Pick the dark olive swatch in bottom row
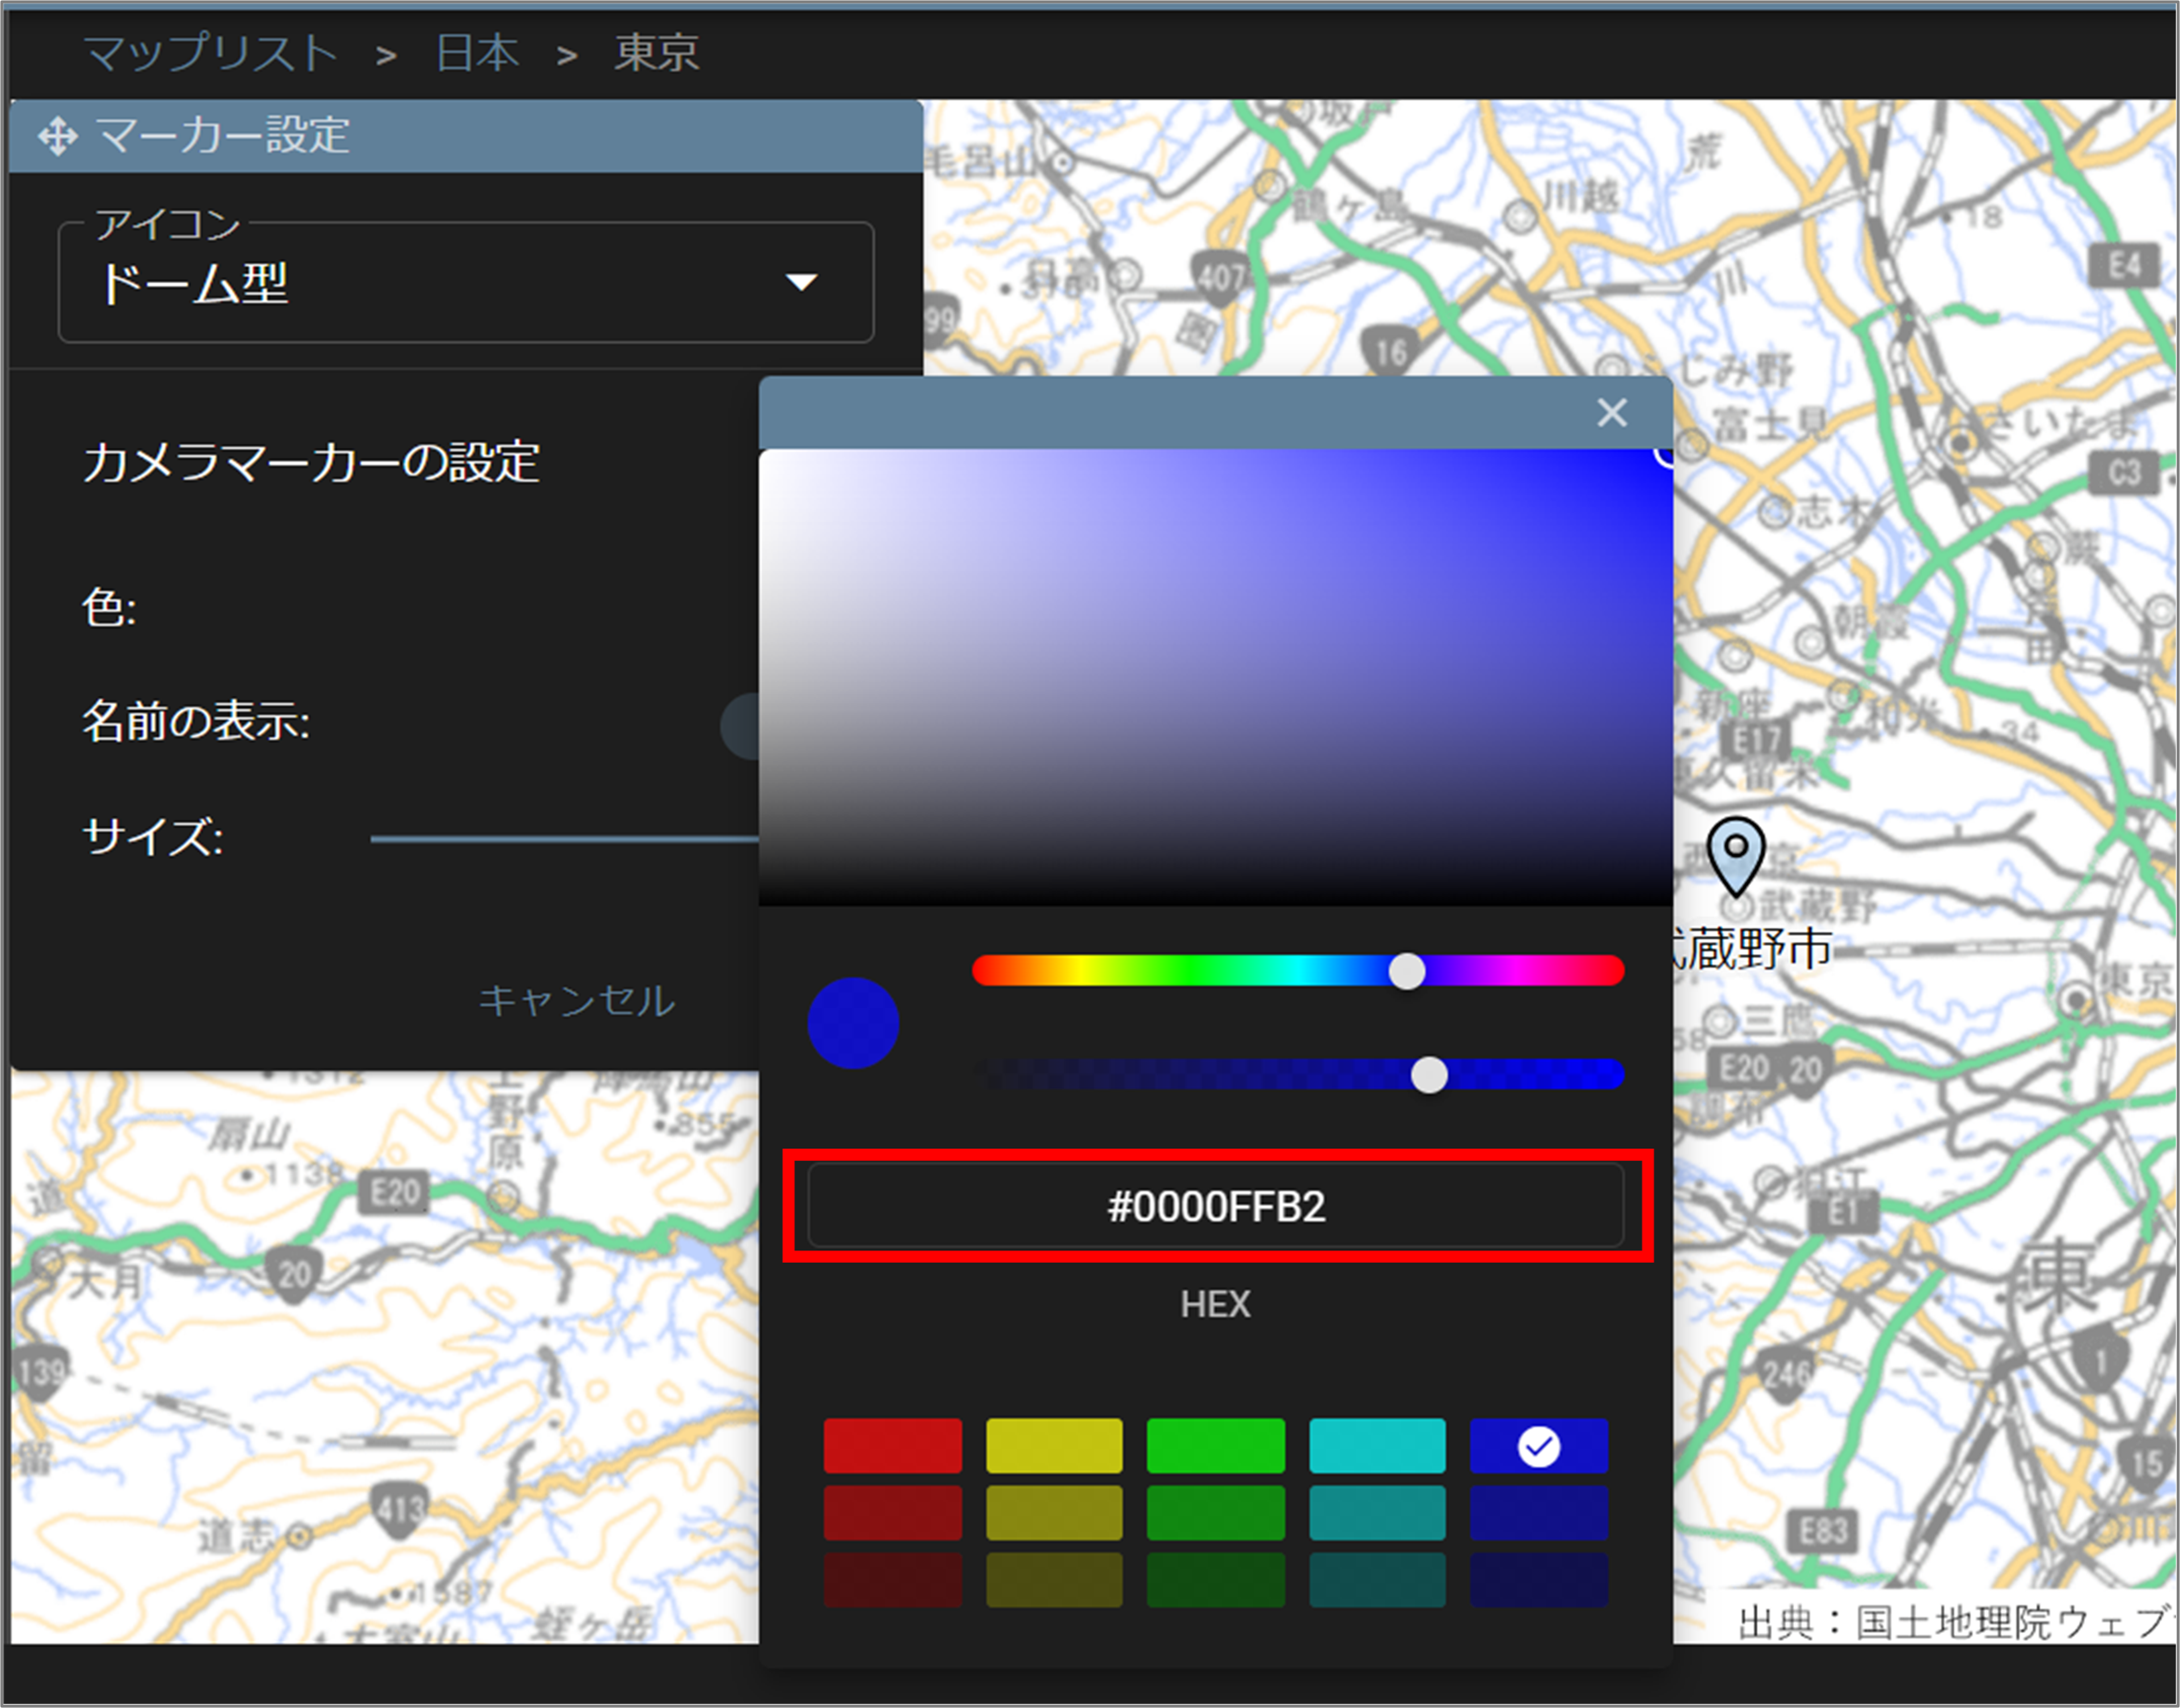 [x=1054, y=1579]
